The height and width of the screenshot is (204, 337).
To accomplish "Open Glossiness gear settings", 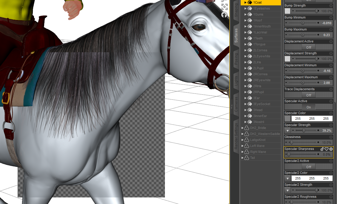I will (x=331, y=137).
